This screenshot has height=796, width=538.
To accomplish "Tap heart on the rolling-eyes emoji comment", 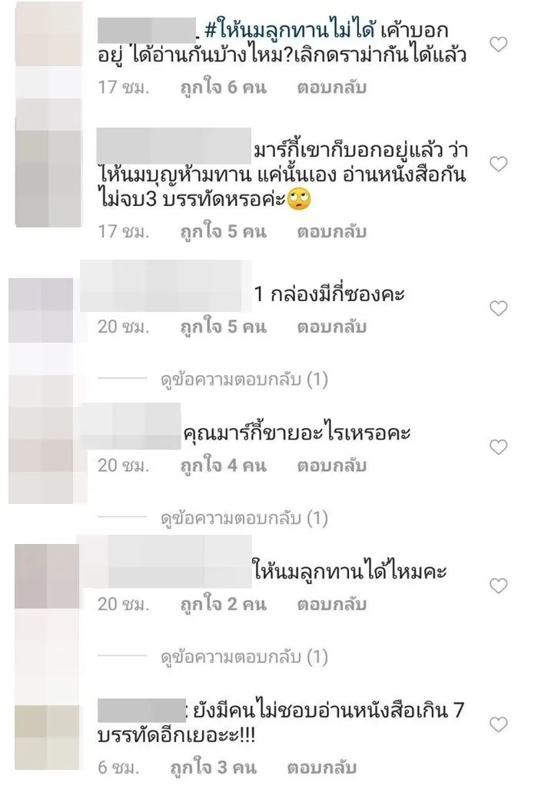I will tap(498, 164).
